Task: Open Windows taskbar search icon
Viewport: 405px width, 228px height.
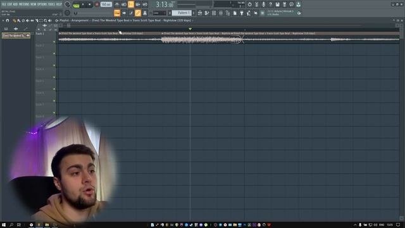Action: click(x=11, y=225)
